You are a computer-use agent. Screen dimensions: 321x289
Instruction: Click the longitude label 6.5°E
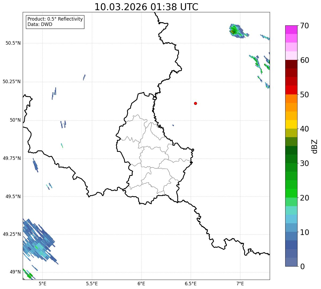[x=191, y=283]
